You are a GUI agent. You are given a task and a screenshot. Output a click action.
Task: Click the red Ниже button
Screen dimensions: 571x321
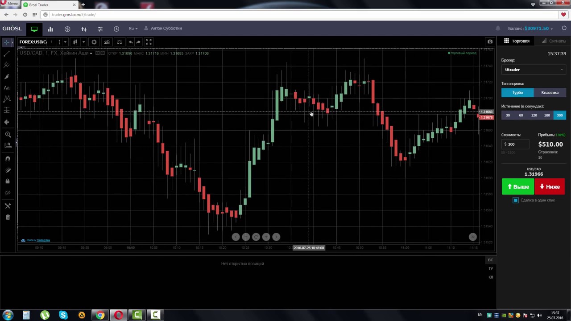point(550,187)
